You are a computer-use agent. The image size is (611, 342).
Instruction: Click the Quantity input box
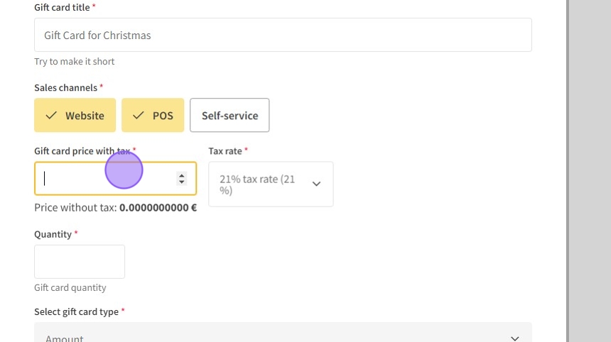click(x=80, y=262)
